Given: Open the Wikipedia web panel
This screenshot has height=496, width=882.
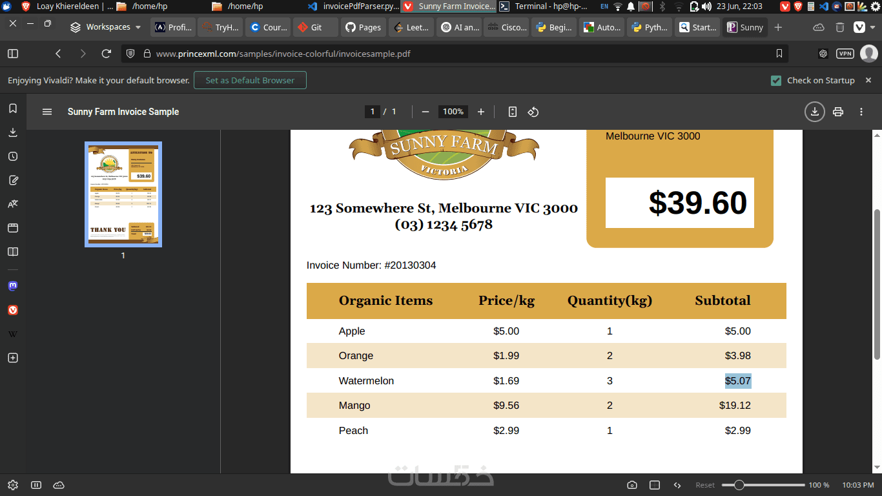Looking at the screenshot, I should (x=13, y=334).
